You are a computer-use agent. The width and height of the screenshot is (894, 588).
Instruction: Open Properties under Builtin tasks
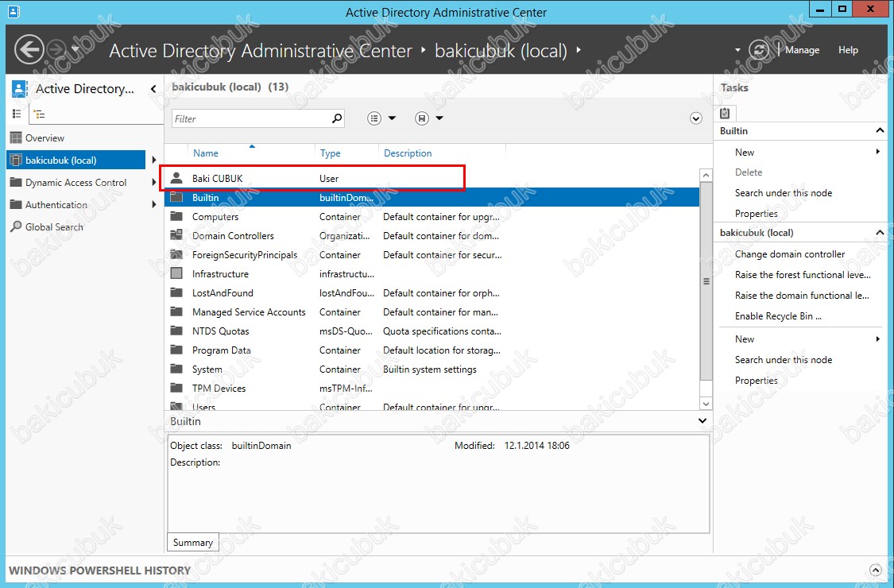tap(756, 213)
